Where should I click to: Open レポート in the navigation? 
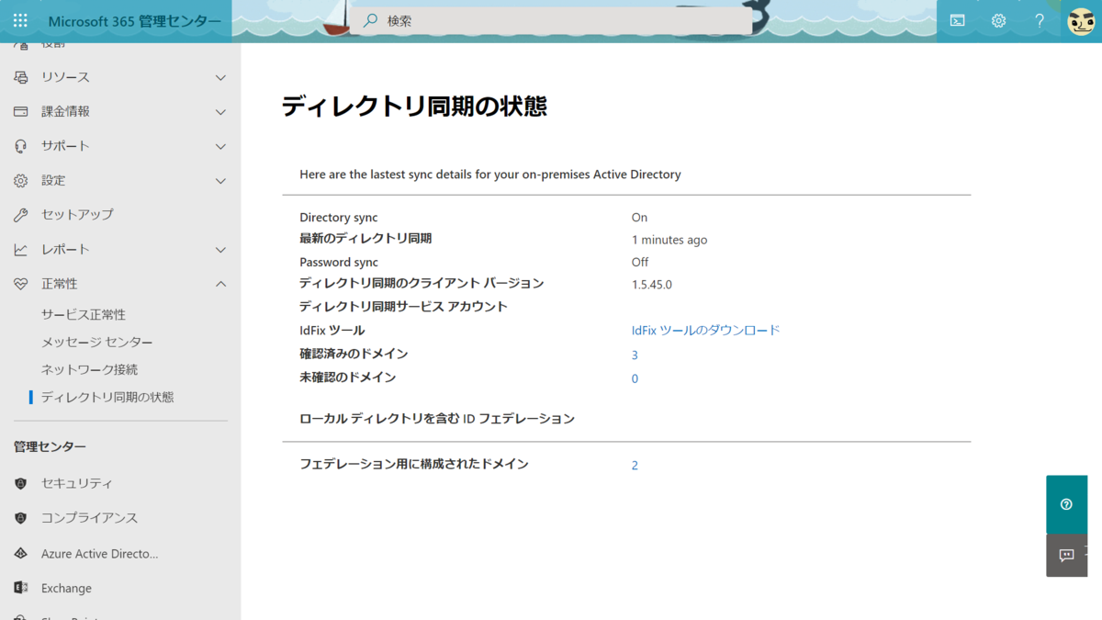click(x=65, y=250)
